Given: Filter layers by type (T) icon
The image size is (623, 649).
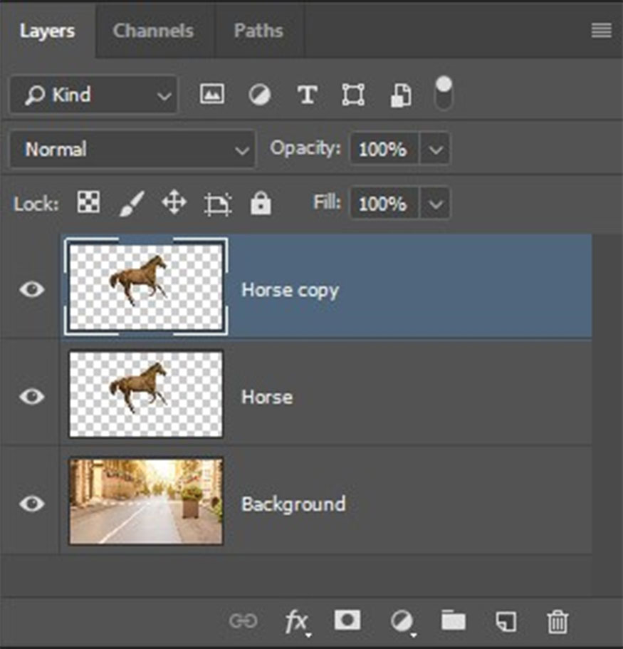Looking at the screenshot, I should [307, 95].
